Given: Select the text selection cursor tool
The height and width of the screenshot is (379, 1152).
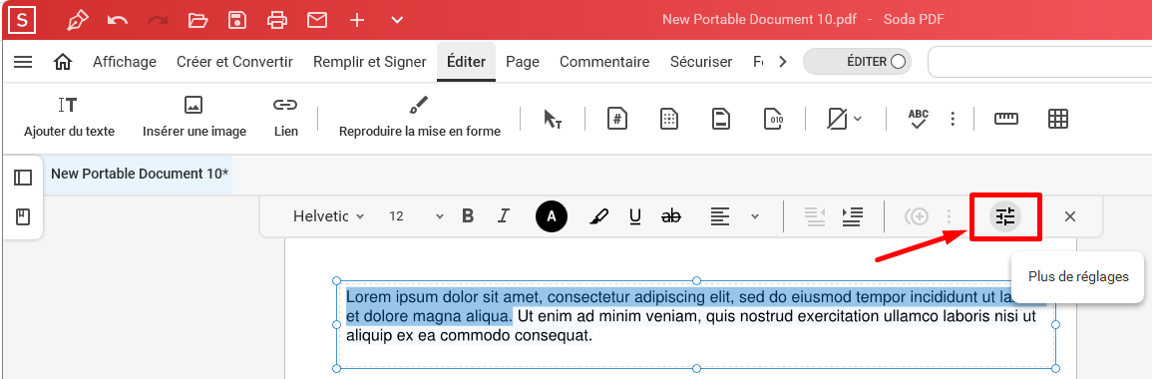Looking at the screenshot, I should (x=553, y=119).
